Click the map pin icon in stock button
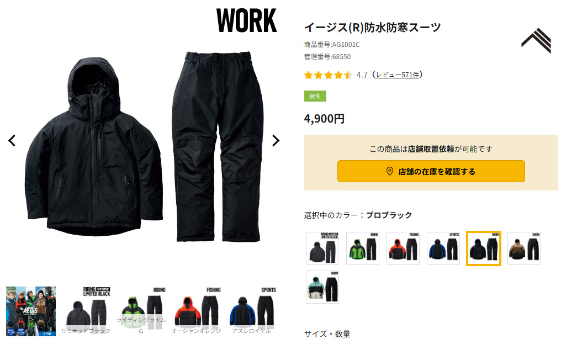This screenshot has width=561, height=339. (x=390, y=171)
